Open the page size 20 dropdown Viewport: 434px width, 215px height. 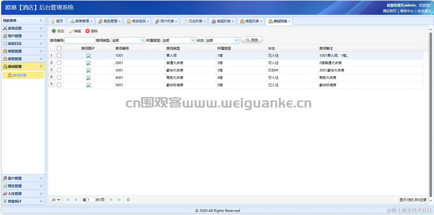[56, 200]
